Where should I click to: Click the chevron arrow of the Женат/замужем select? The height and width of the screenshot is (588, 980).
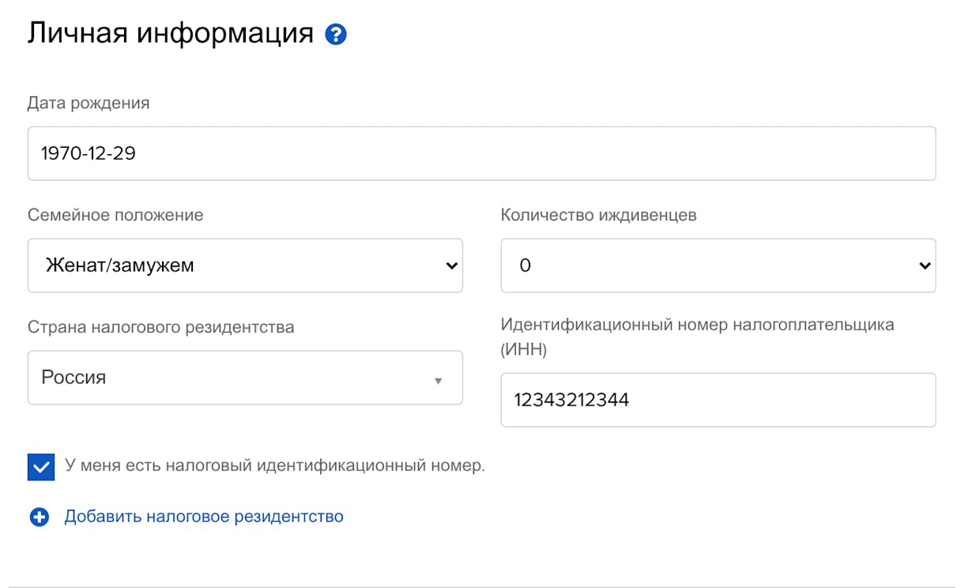[451, 266]
